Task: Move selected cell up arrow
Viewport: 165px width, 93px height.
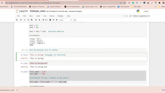Action: (36, 20)
